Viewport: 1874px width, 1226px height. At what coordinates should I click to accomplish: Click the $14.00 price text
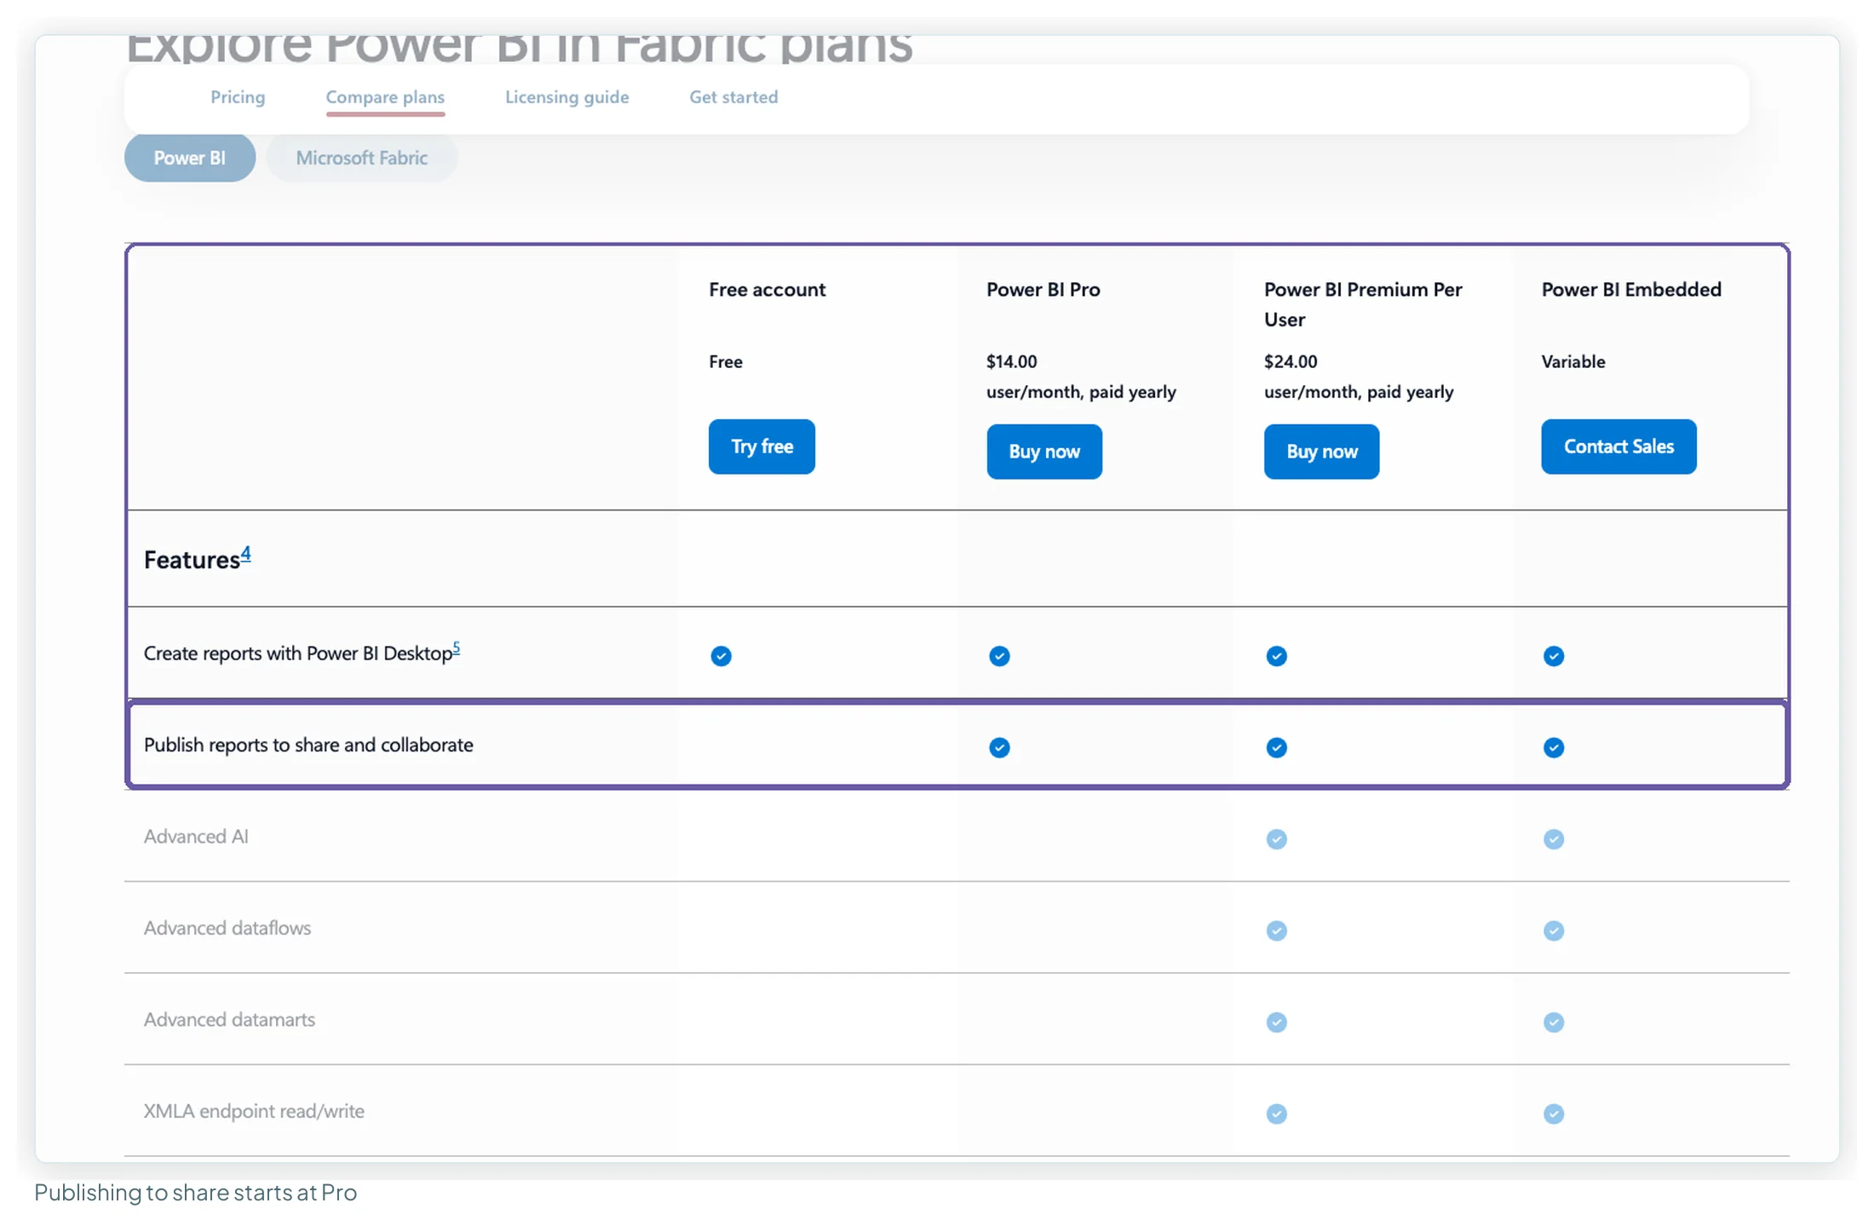(1012, 361)
